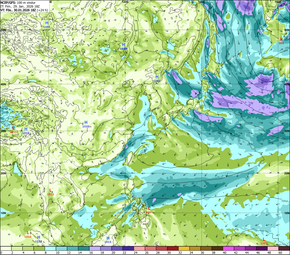Select the H 1018 high-pressure marker
This screenshot has width=290, height=255.
39,239
